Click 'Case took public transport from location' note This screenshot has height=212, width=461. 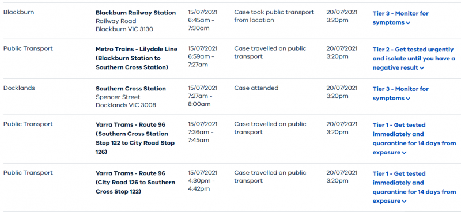tap(274, 16)
